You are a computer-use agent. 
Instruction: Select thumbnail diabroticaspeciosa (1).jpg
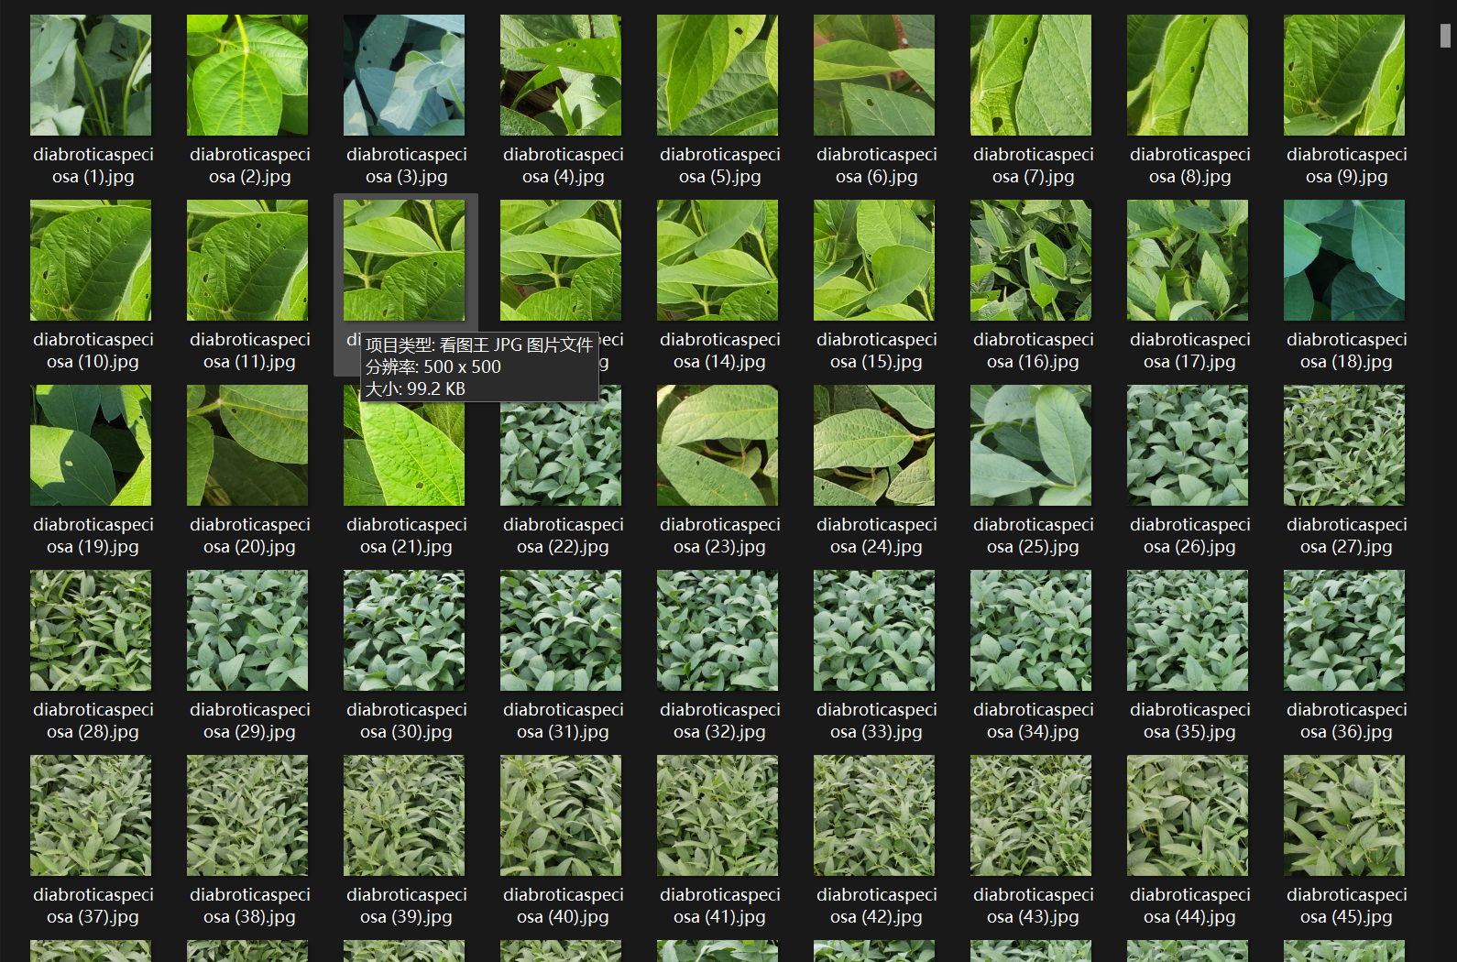[x=91, y=75]
